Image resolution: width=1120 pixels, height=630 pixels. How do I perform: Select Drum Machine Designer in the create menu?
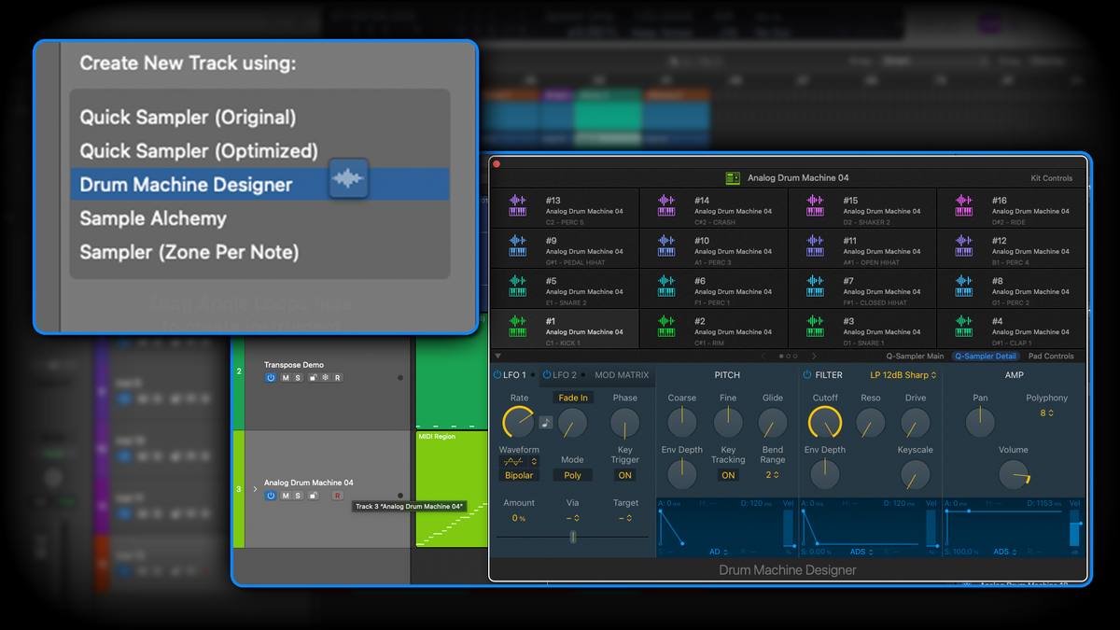coord(186,185)
